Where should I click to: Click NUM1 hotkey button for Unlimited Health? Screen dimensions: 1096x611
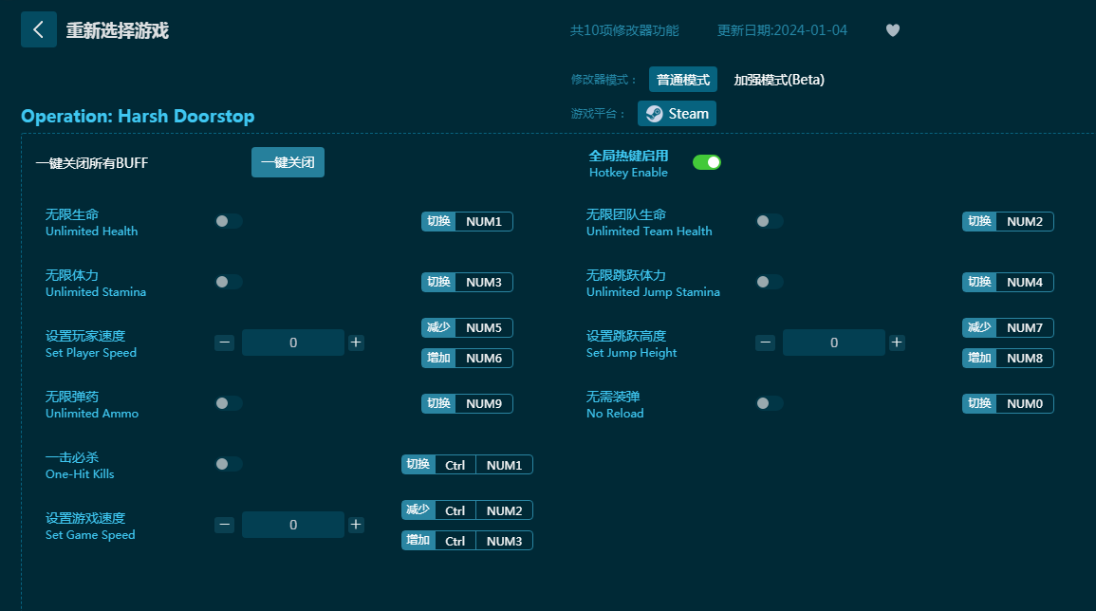(x=483, y=221)
